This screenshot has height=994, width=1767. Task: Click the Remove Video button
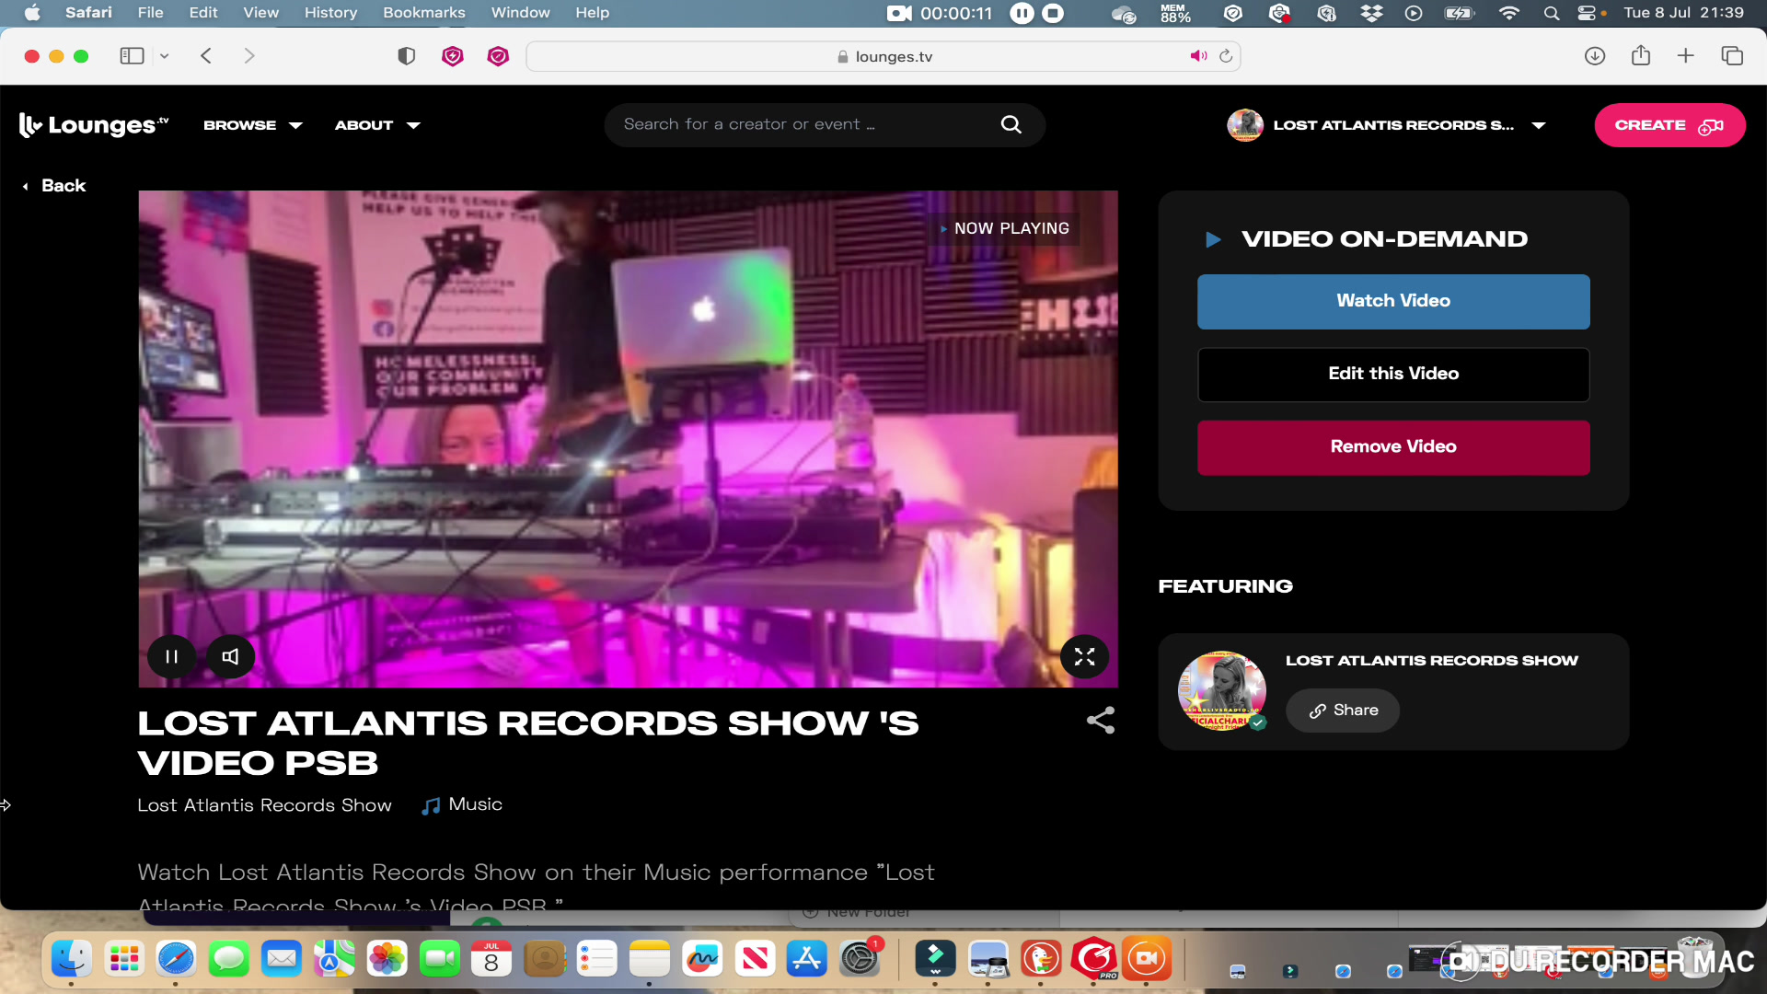click(x=1393, y=447)
